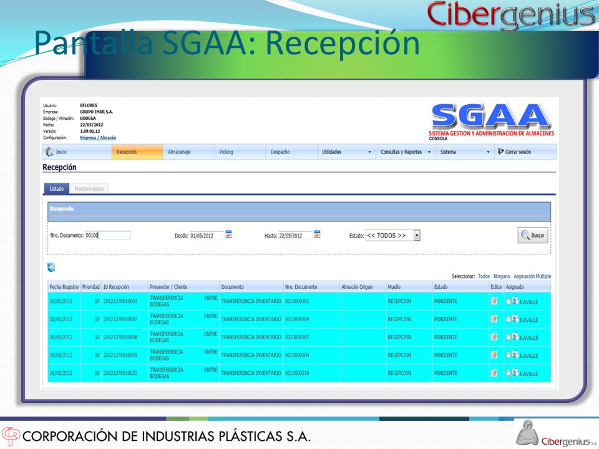Check the box for reception 20121370010003
Viewport: 599px width, 449px height.
[x=508, y=301]
